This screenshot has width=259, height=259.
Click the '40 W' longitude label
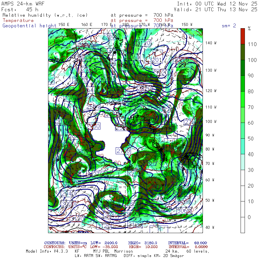tap(210, 227)
